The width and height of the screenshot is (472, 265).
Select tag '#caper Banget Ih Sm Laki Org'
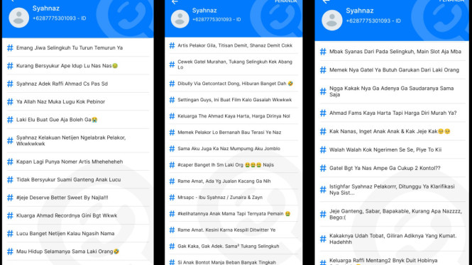coord(226,165)
